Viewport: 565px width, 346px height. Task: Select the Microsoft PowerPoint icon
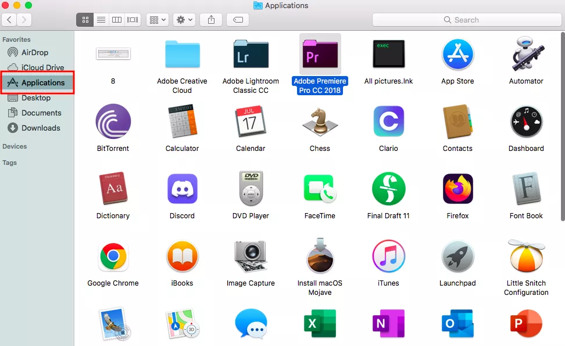click(527, 323)
